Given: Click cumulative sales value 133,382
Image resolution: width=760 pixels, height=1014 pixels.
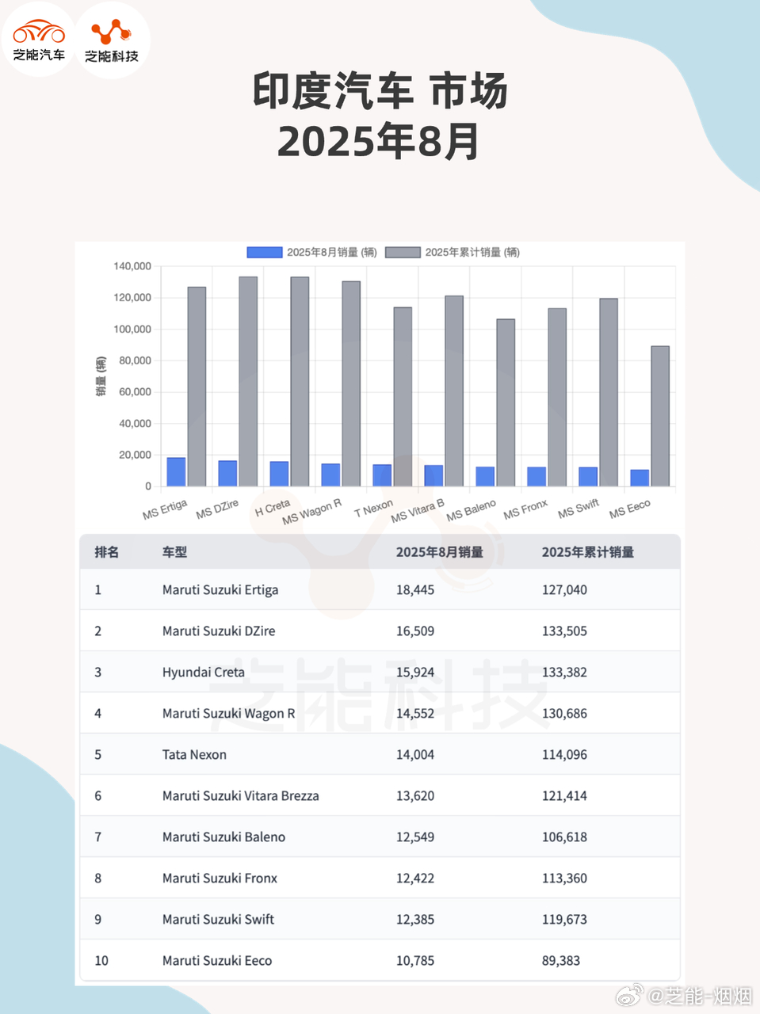Looking at the screenshot, I should pos(564,673).
